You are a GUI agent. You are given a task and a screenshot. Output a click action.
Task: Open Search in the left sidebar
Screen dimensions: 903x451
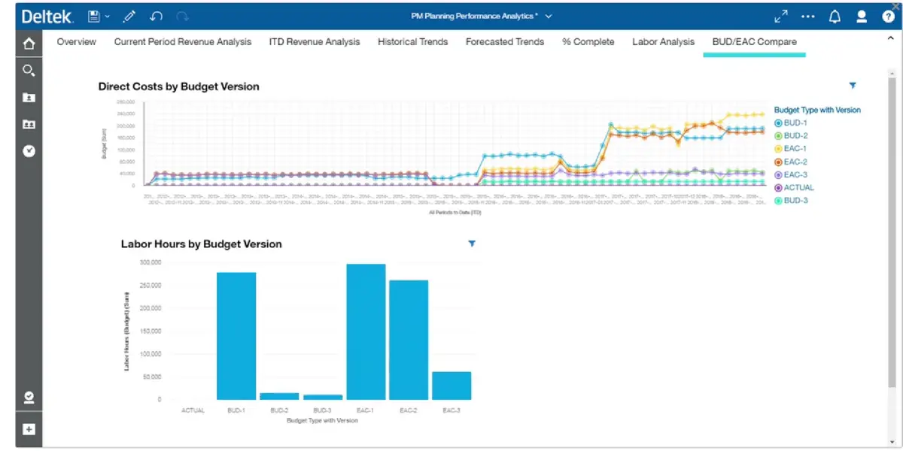click(29, 71)
